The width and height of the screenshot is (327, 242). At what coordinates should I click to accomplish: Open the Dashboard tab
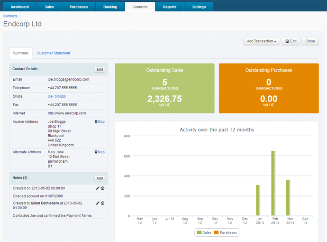point(19,7)
